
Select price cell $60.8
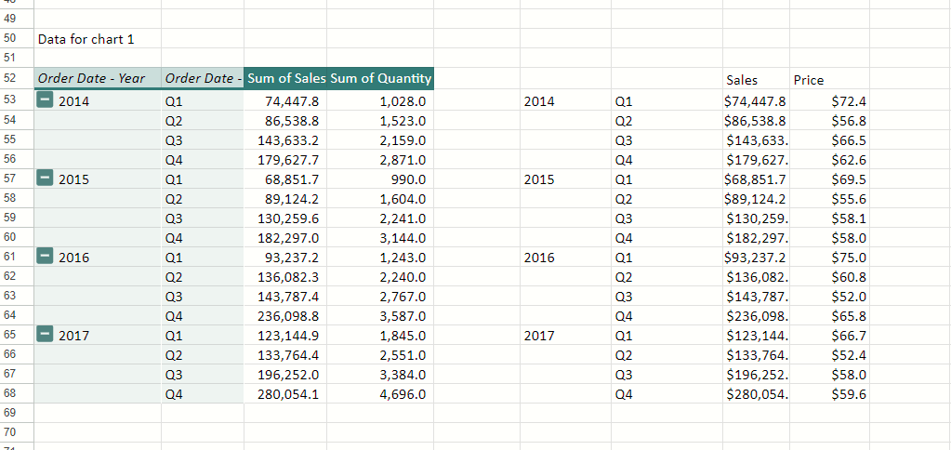829,276
